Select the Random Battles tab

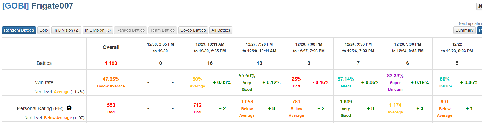pyautogui.click(x=19, y=30)
